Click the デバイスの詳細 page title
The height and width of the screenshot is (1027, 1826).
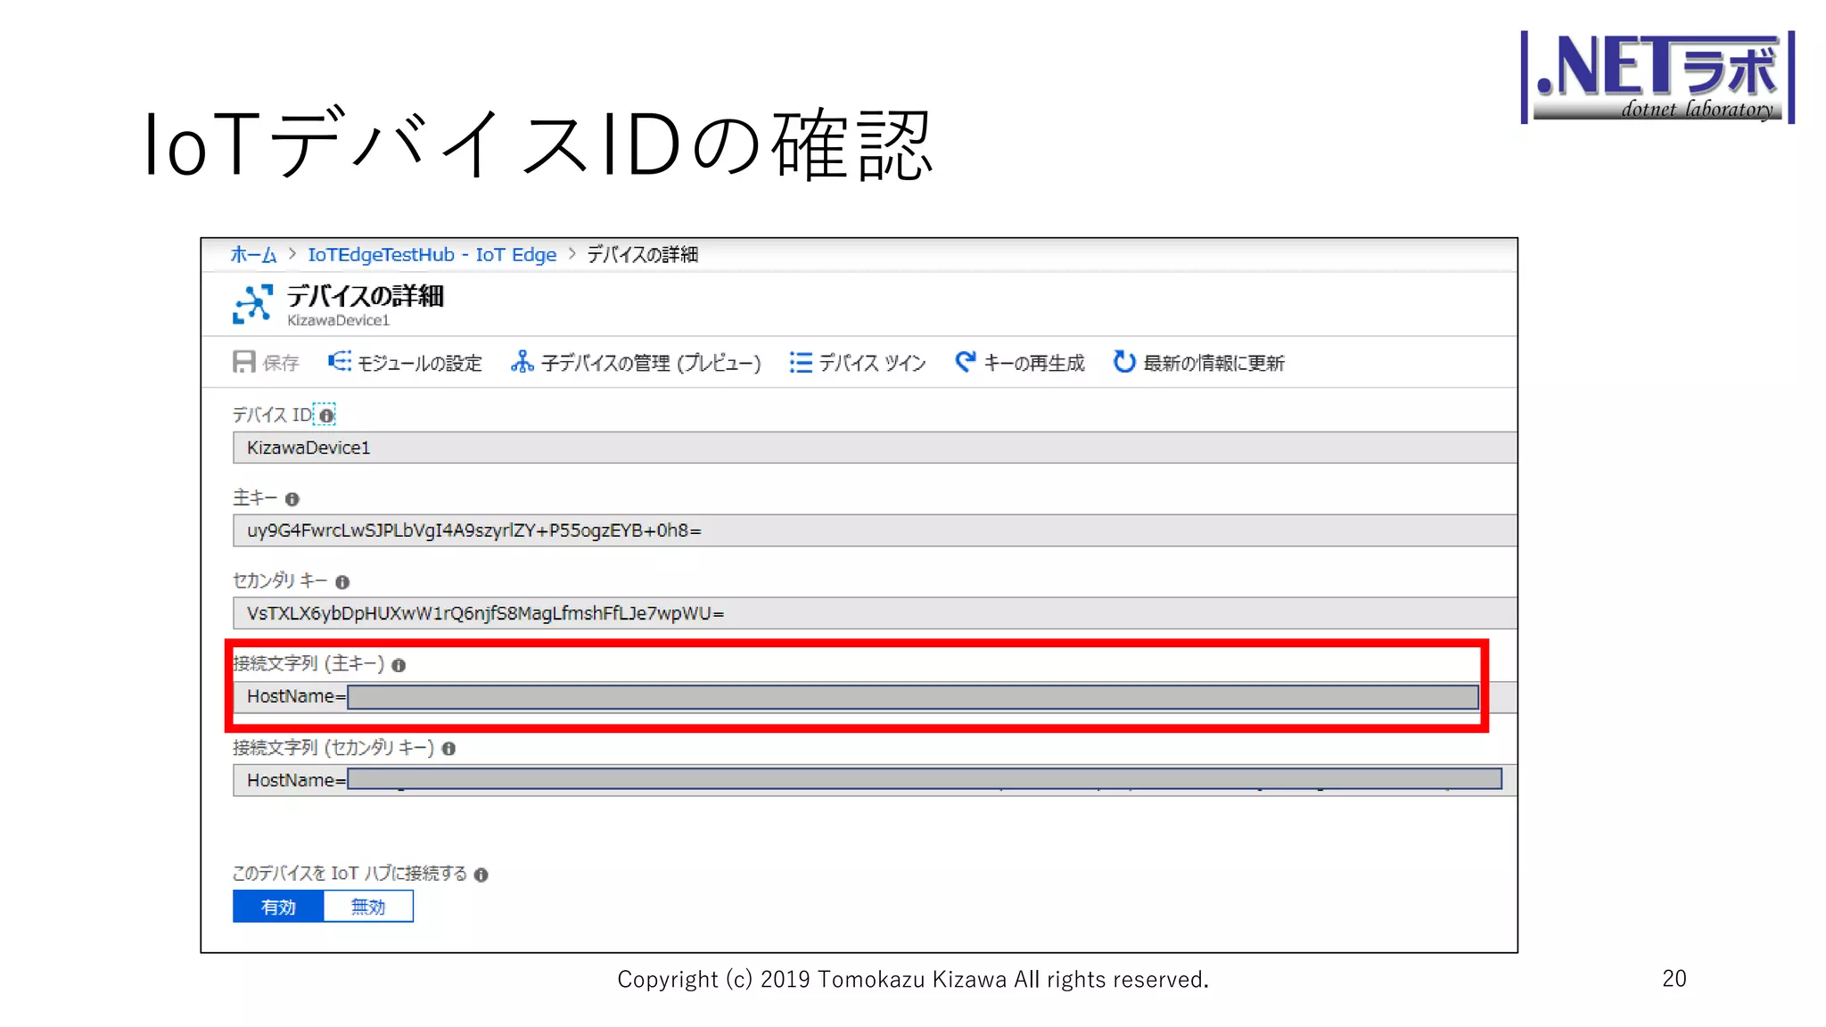[365, 296]
